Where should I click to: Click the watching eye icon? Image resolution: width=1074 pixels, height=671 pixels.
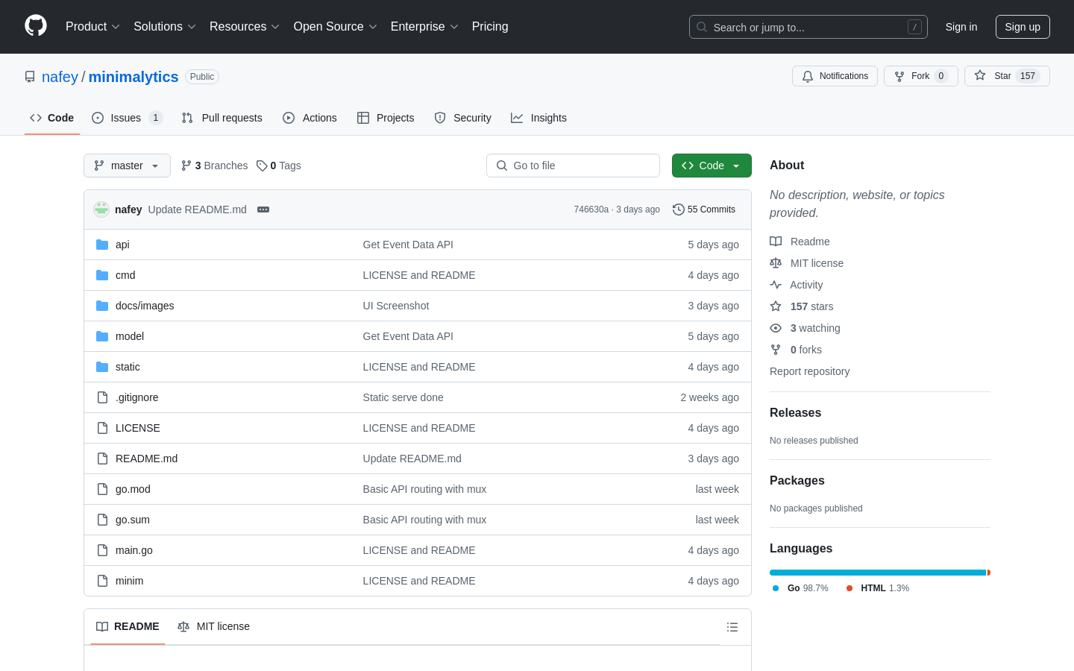pyautogui.click(x=776, y=328)
